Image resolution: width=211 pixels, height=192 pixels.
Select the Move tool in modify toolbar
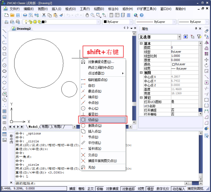pos(206,60)
